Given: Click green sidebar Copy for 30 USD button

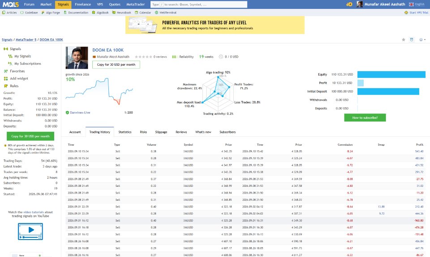Looking at the screenshot, I should [30, 136].
